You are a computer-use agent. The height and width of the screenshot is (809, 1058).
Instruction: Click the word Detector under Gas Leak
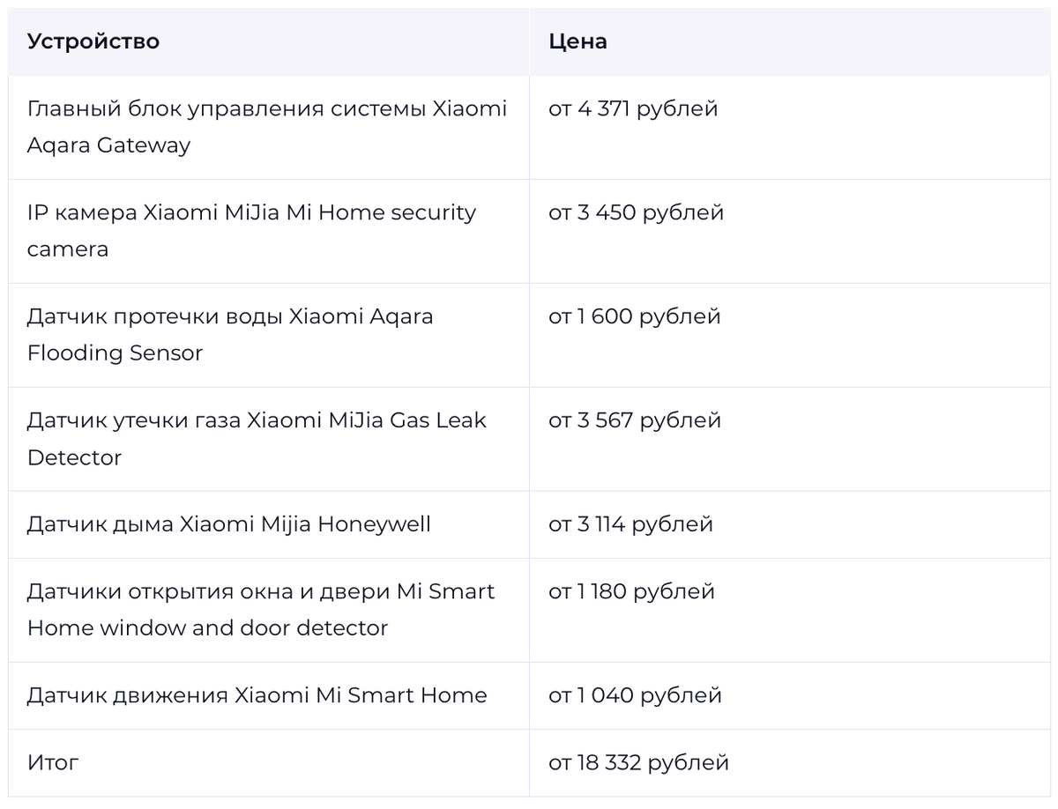[74, 457]
